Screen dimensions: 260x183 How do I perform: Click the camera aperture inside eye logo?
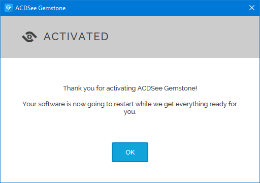[x=29, y=37]
